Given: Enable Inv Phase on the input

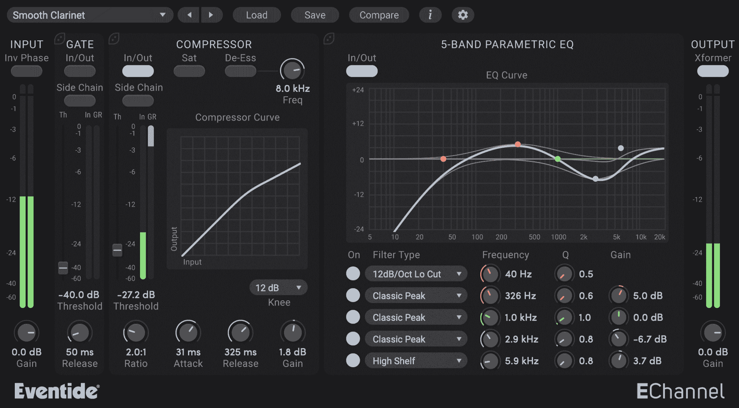Looking at the screenshot, I should (26, 71).
